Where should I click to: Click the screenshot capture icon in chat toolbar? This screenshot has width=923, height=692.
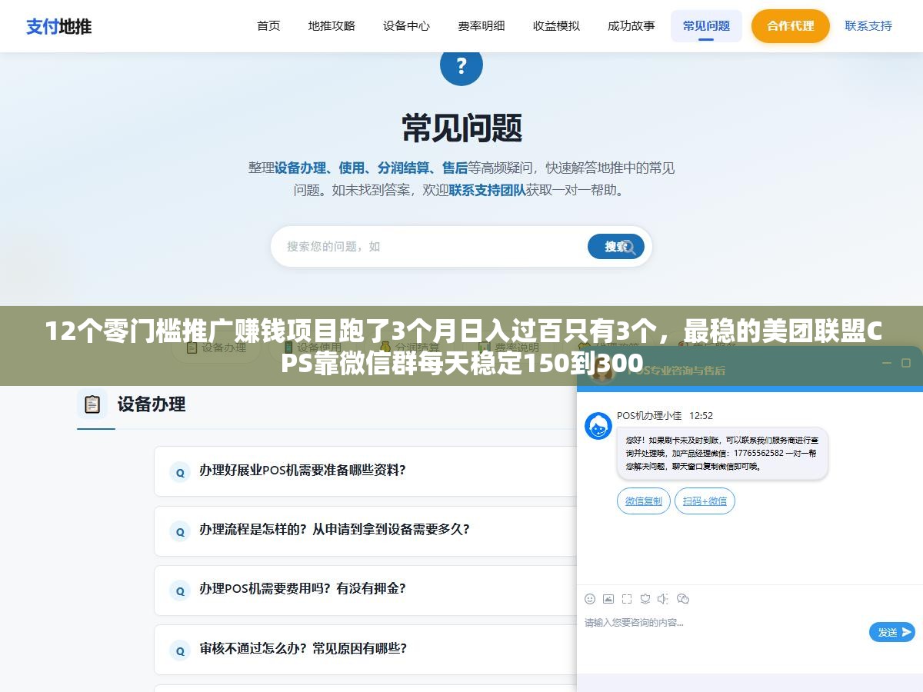click(x=627, y=598)
